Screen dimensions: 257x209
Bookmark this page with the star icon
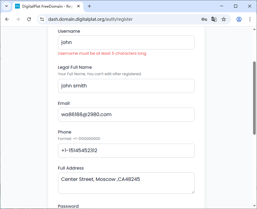click(x=224, y=19)
